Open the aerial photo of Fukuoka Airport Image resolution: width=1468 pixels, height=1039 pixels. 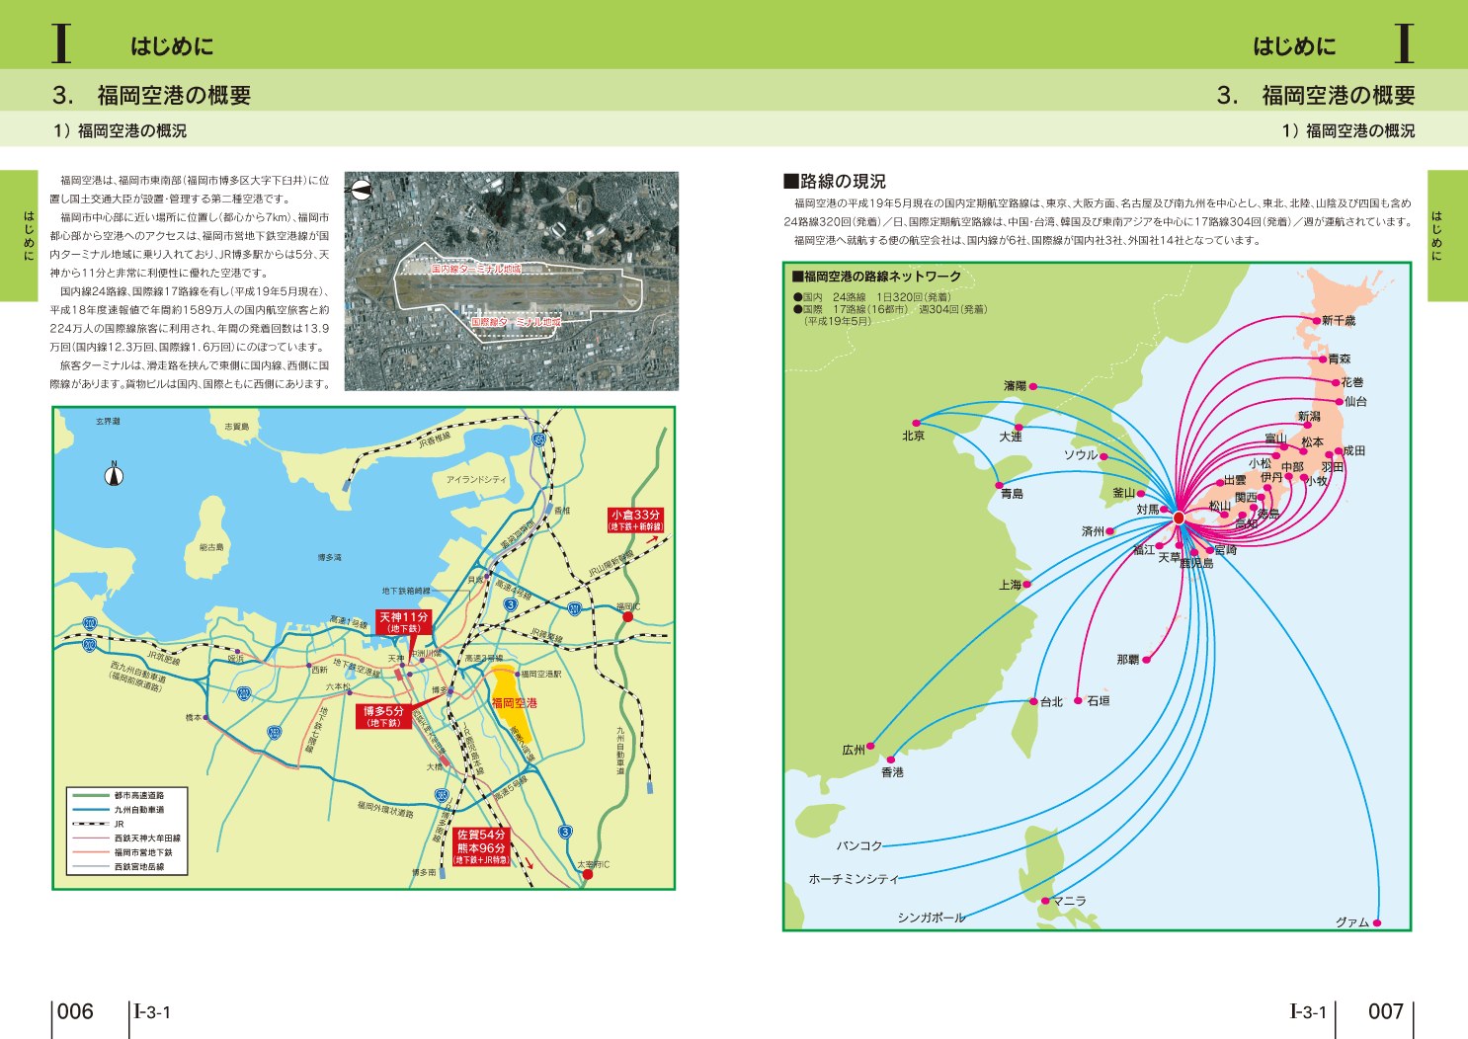[x=512, y=281]
